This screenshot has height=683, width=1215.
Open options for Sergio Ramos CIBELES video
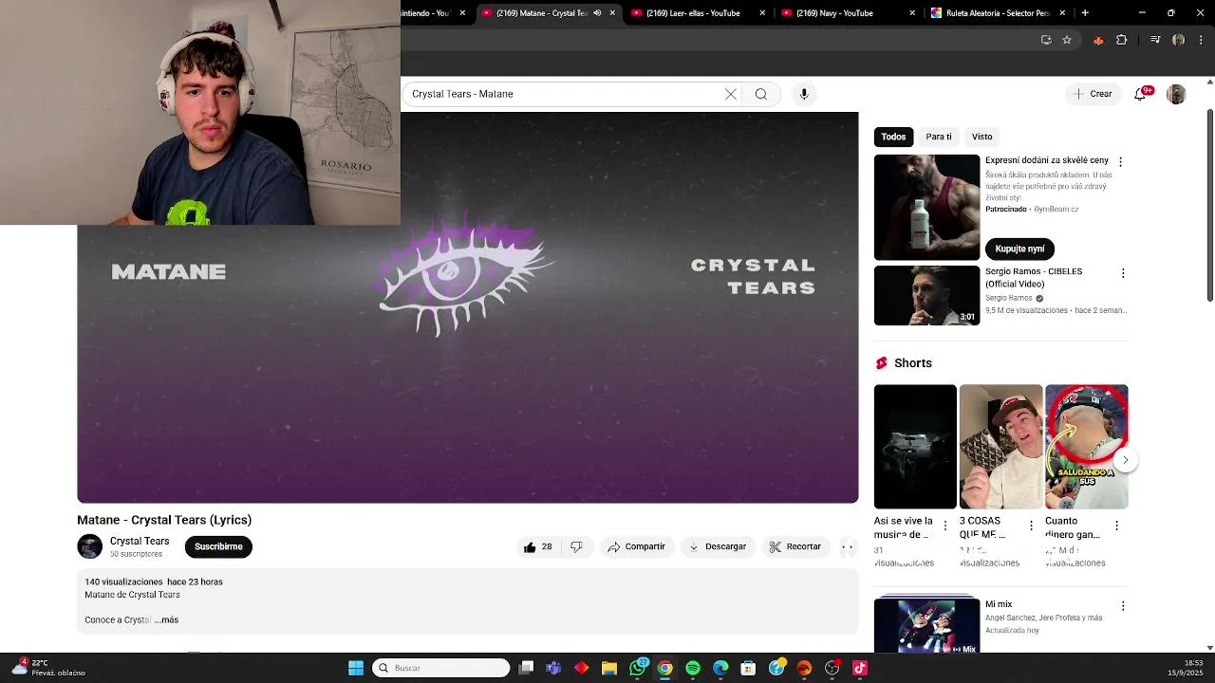1123,273
